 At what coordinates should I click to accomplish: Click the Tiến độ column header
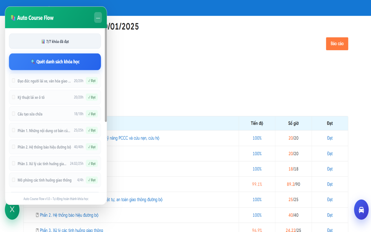tap(257, 123)
